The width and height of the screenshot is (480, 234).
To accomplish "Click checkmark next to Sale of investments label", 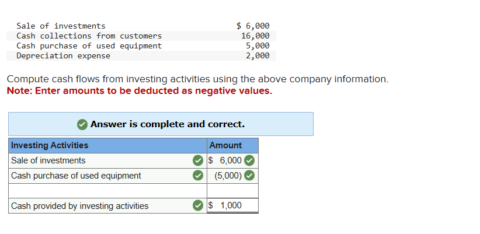I will pyautogui.click(x=198, y=160).
